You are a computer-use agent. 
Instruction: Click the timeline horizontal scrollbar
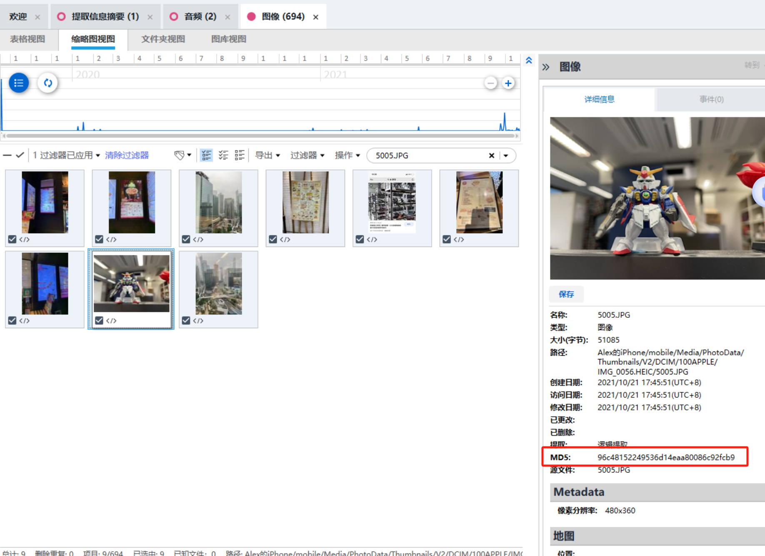click(260, 136)
